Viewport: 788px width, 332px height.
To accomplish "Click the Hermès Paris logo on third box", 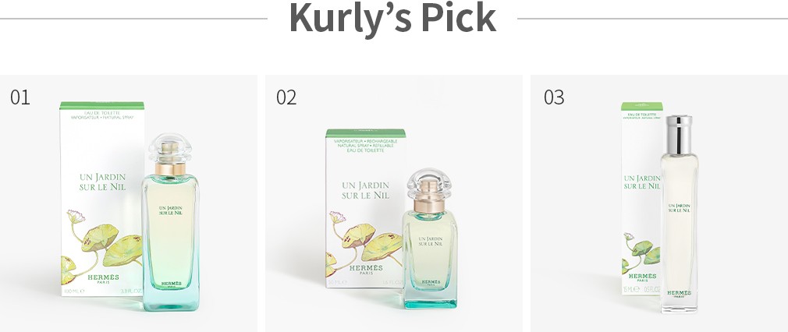I will coord(642,277).
